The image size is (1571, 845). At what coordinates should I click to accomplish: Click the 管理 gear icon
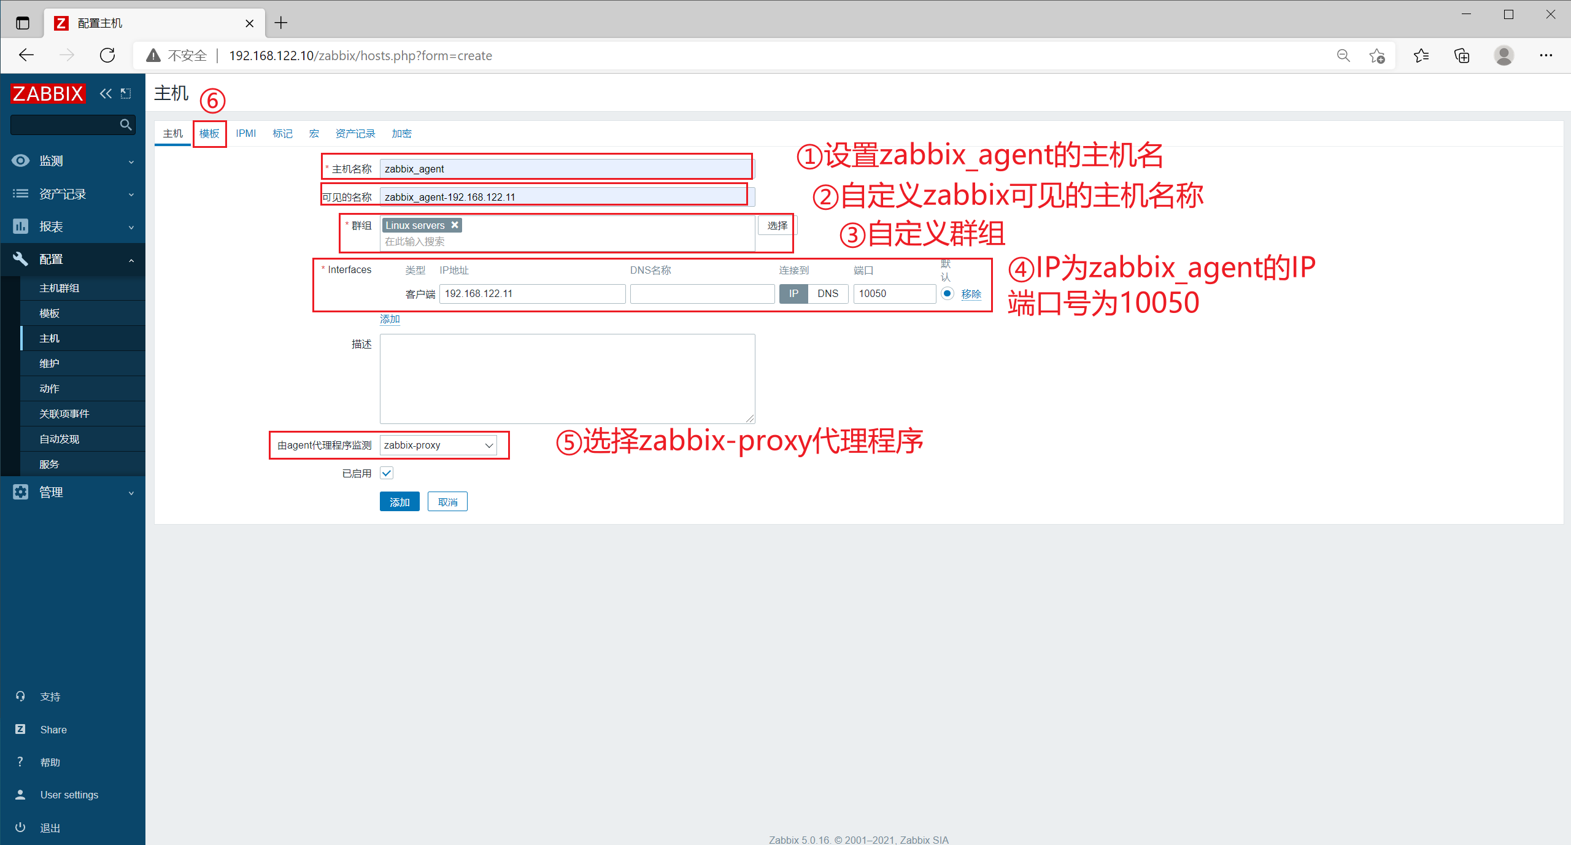20,492
